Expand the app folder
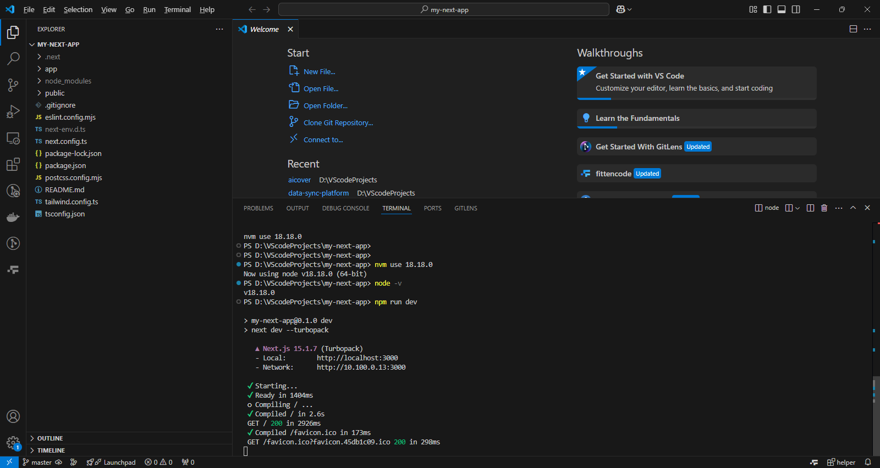This screenshot has width=880, height=468. (51, 69)
